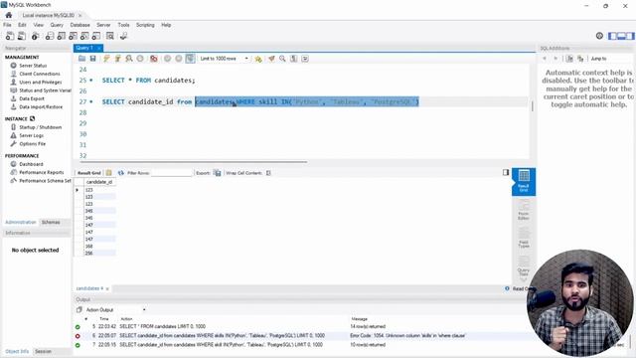Screen dimensions: 636x358
Task: Select the Result Grid side button
Action: [524, 181]
